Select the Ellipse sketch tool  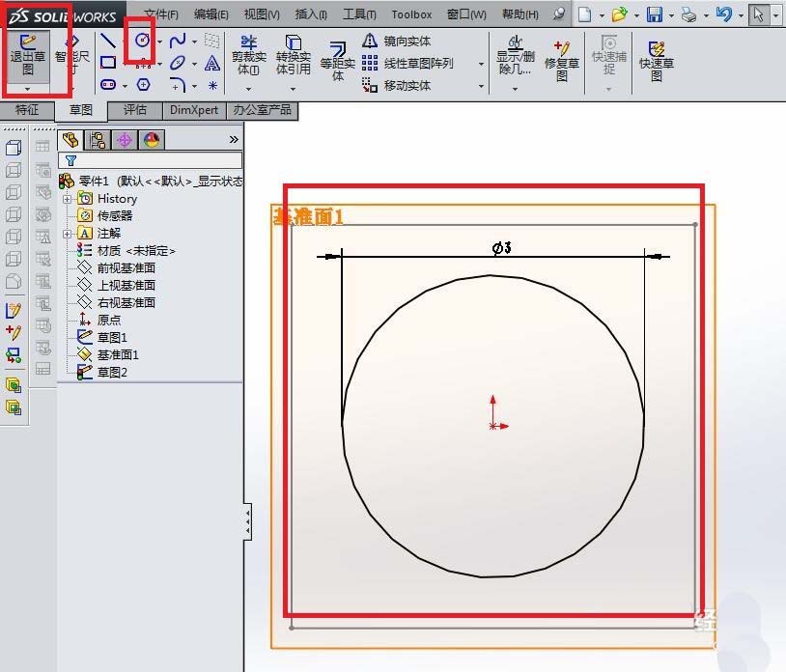coord(178,63)
